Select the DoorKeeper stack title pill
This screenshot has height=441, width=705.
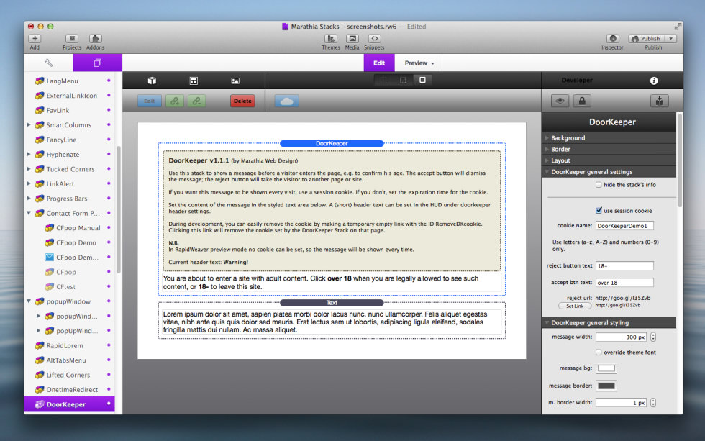coord(332,143)
